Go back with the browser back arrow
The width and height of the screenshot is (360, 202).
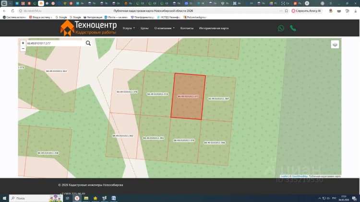point(4,11)
